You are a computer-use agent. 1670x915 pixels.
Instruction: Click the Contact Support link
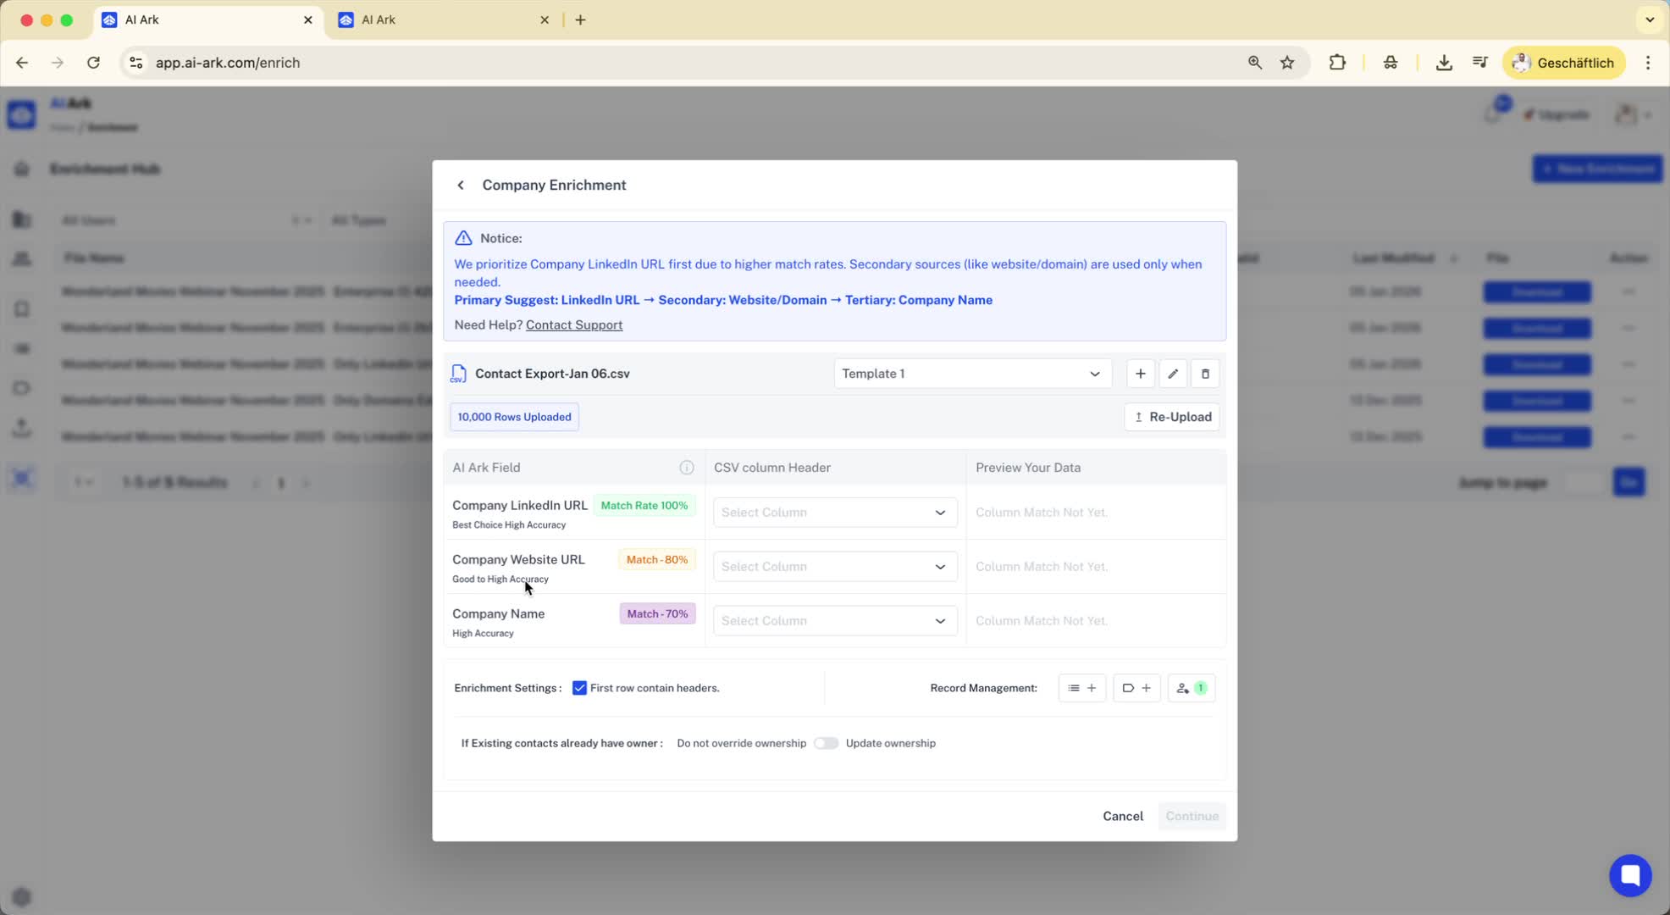point(573,325)
